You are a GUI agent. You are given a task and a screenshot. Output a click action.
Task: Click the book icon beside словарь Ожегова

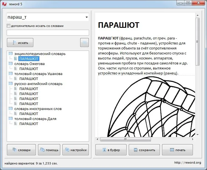(x=11, y=64)
